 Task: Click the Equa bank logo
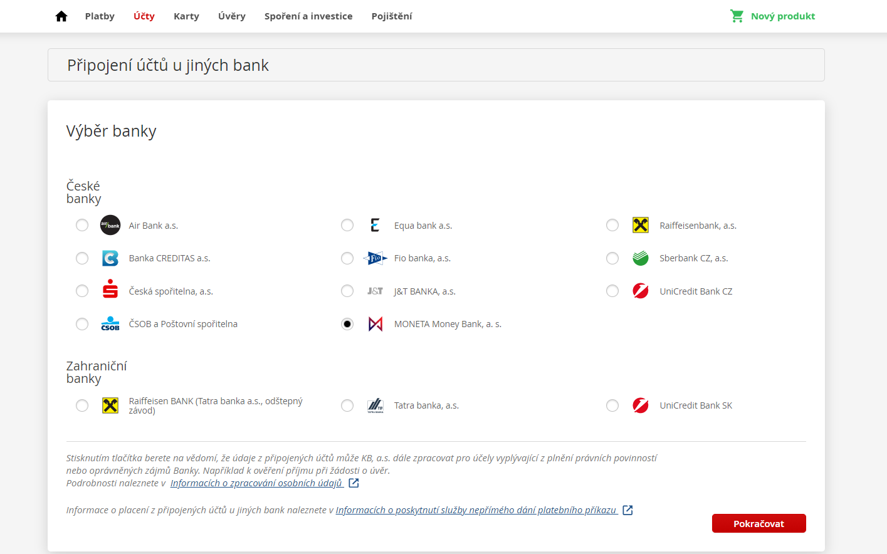(x=375, y=225)
